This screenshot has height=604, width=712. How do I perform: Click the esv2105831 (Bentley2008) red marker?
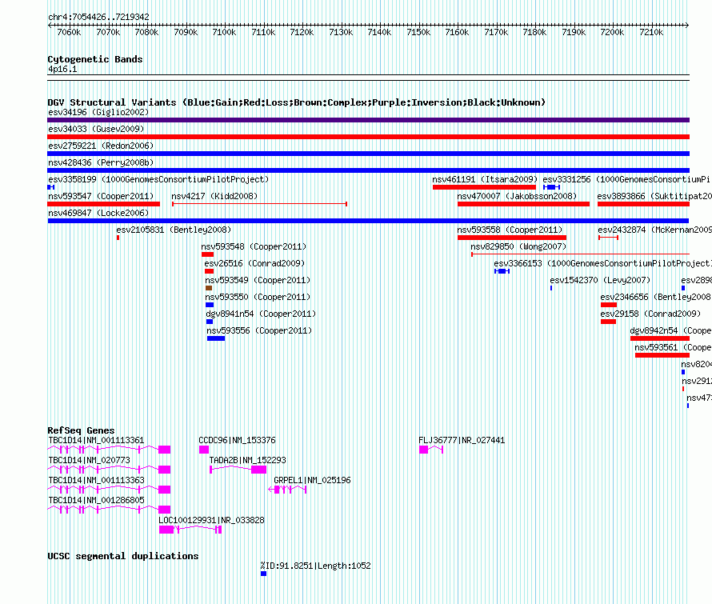[118, 238]
